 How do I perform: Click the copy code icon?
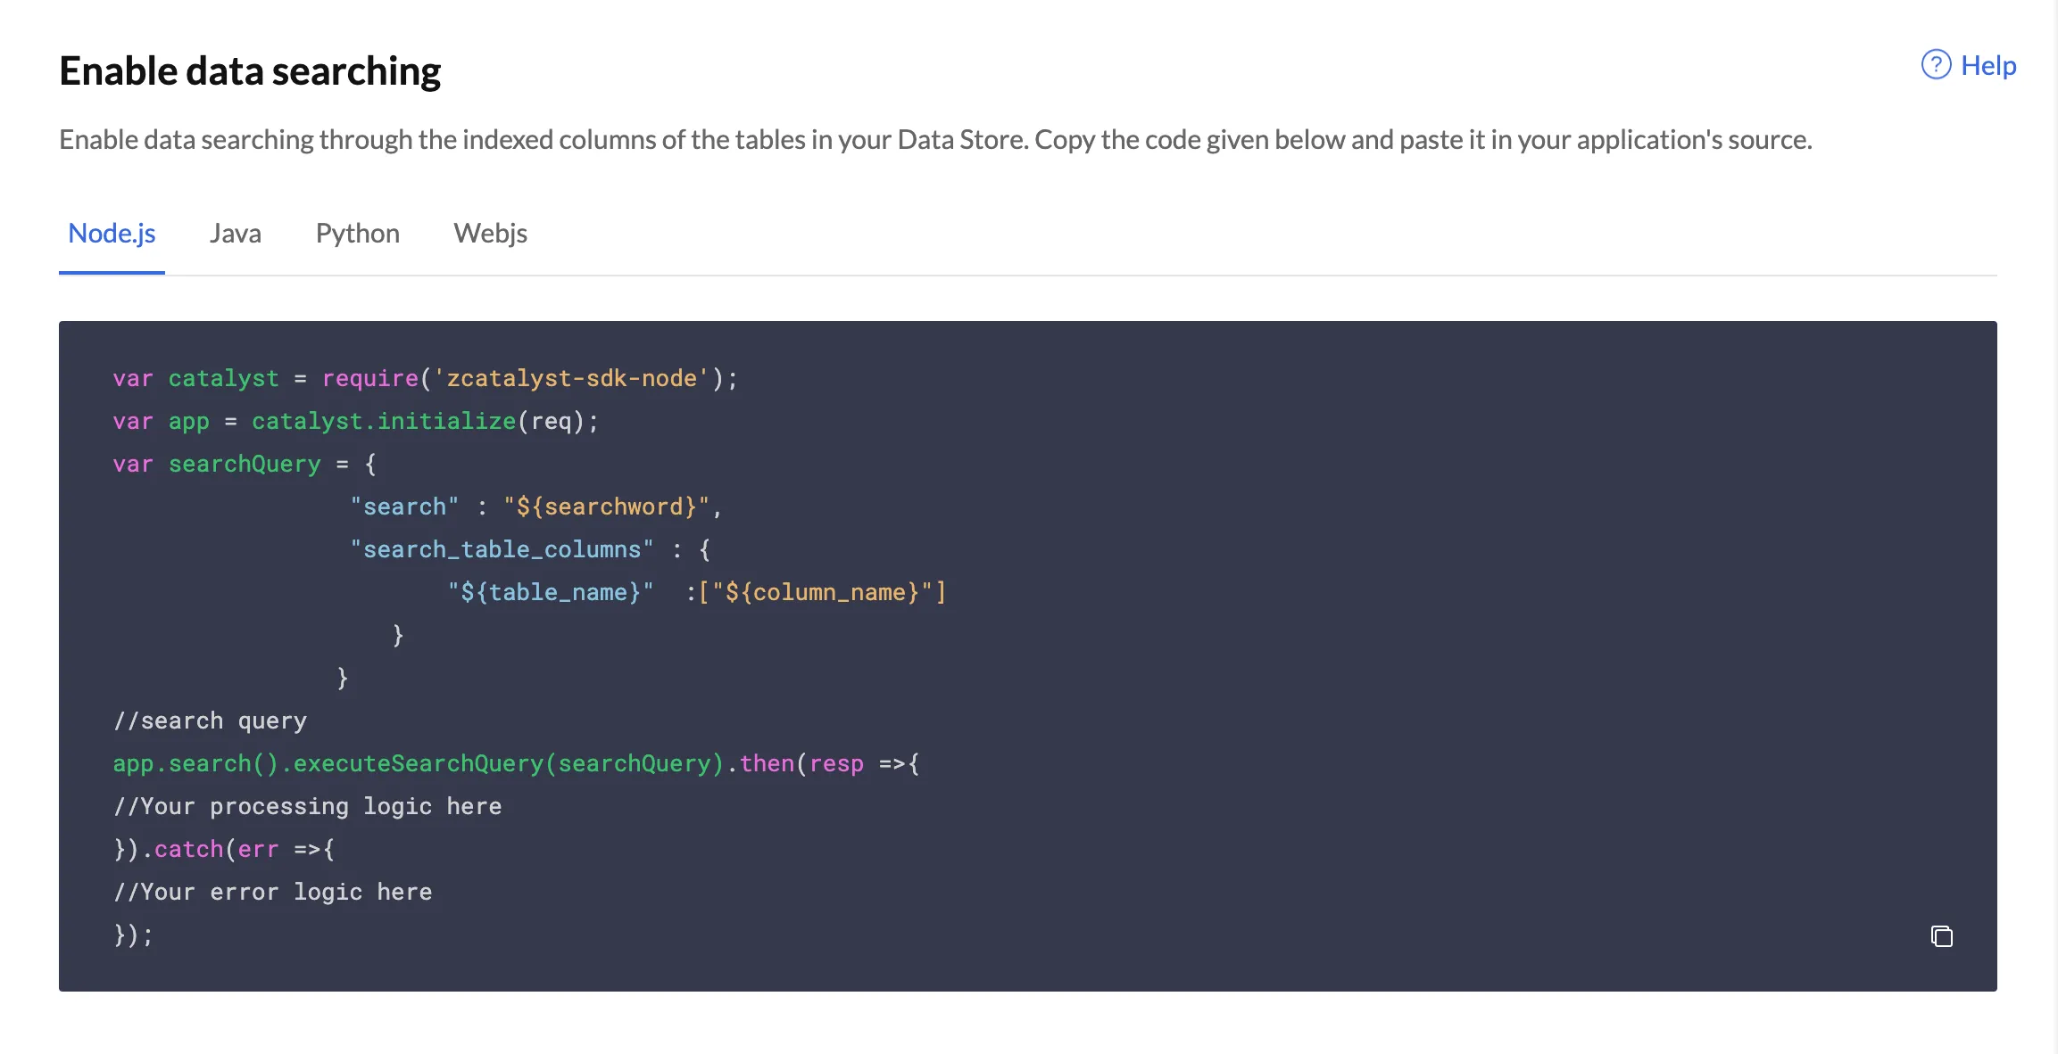[1942, 936]
